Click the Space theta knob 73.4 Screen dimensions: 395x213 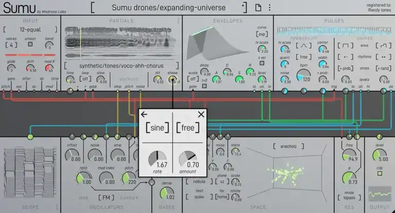[x=235, y=152]
